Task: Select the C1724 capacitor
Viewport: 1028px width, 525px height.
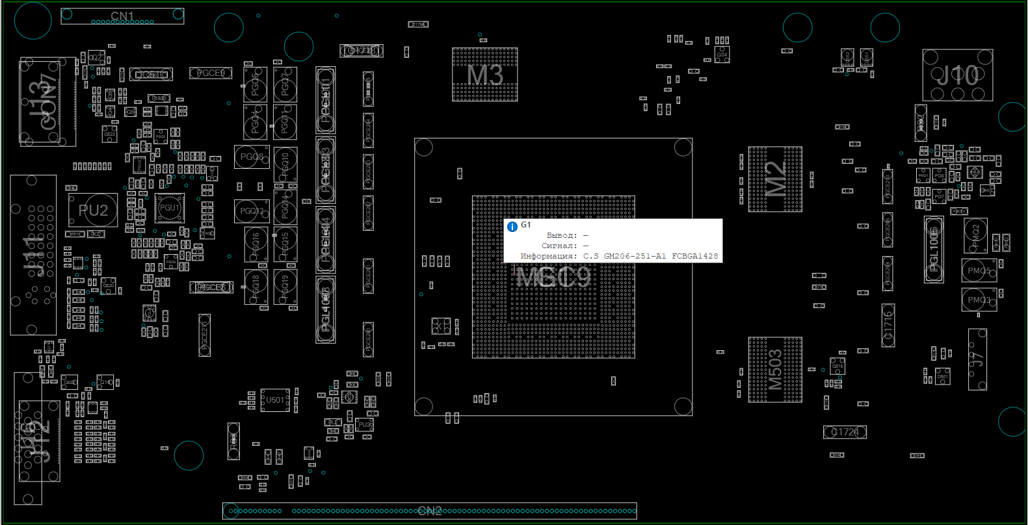Action: pyautogui.click(x=845, y=432)
